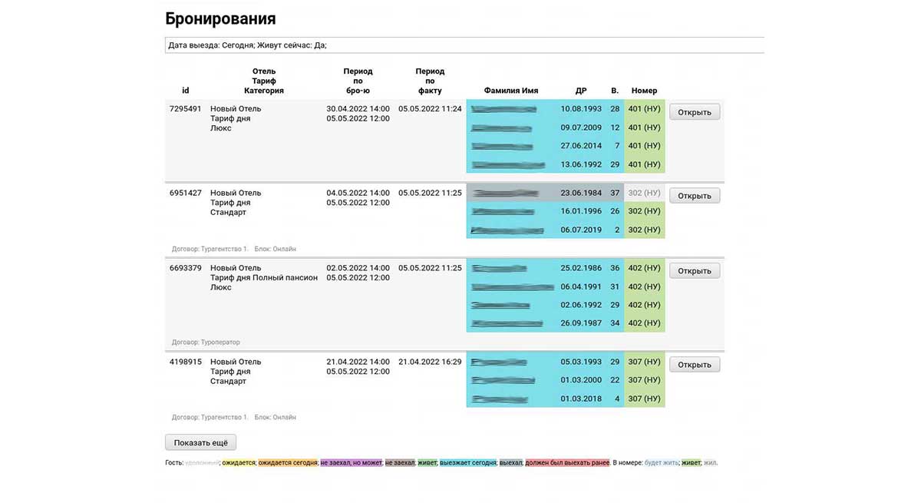Click the ДР column header

(x=581, y=91)
